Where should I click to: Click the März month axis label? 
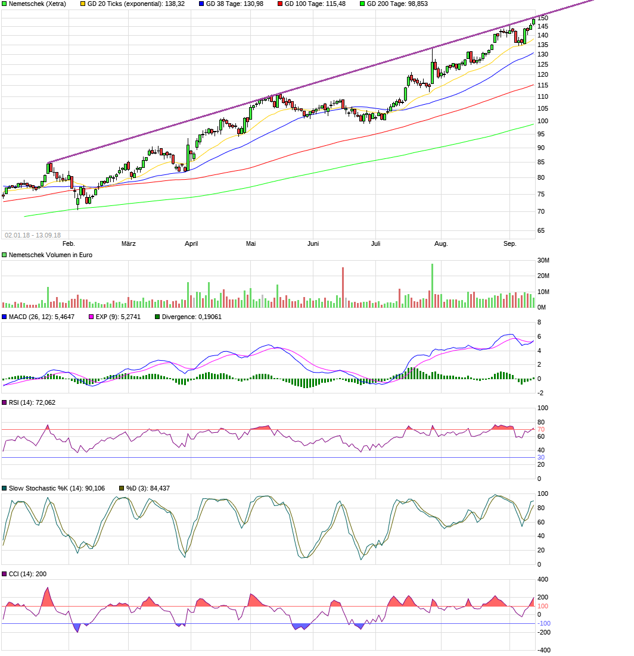128,243
